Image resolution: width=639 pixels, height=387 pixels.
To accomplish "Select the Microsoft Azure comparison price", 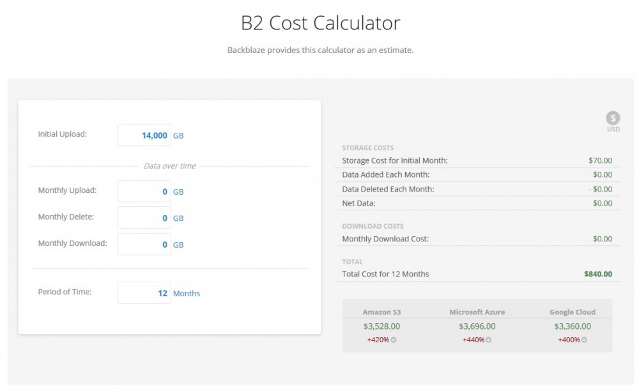I will tap(477, 326).
